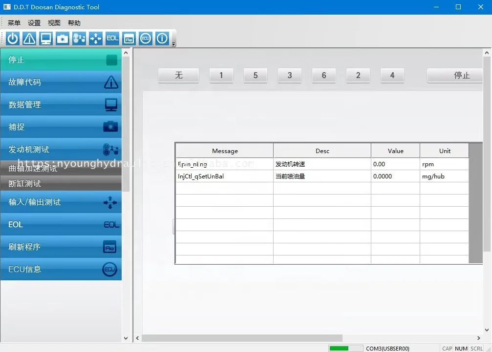Image resolution: width=492 pixels, height=352 pixels.
Task: Select cylinder 5 button
Action: 256,76
